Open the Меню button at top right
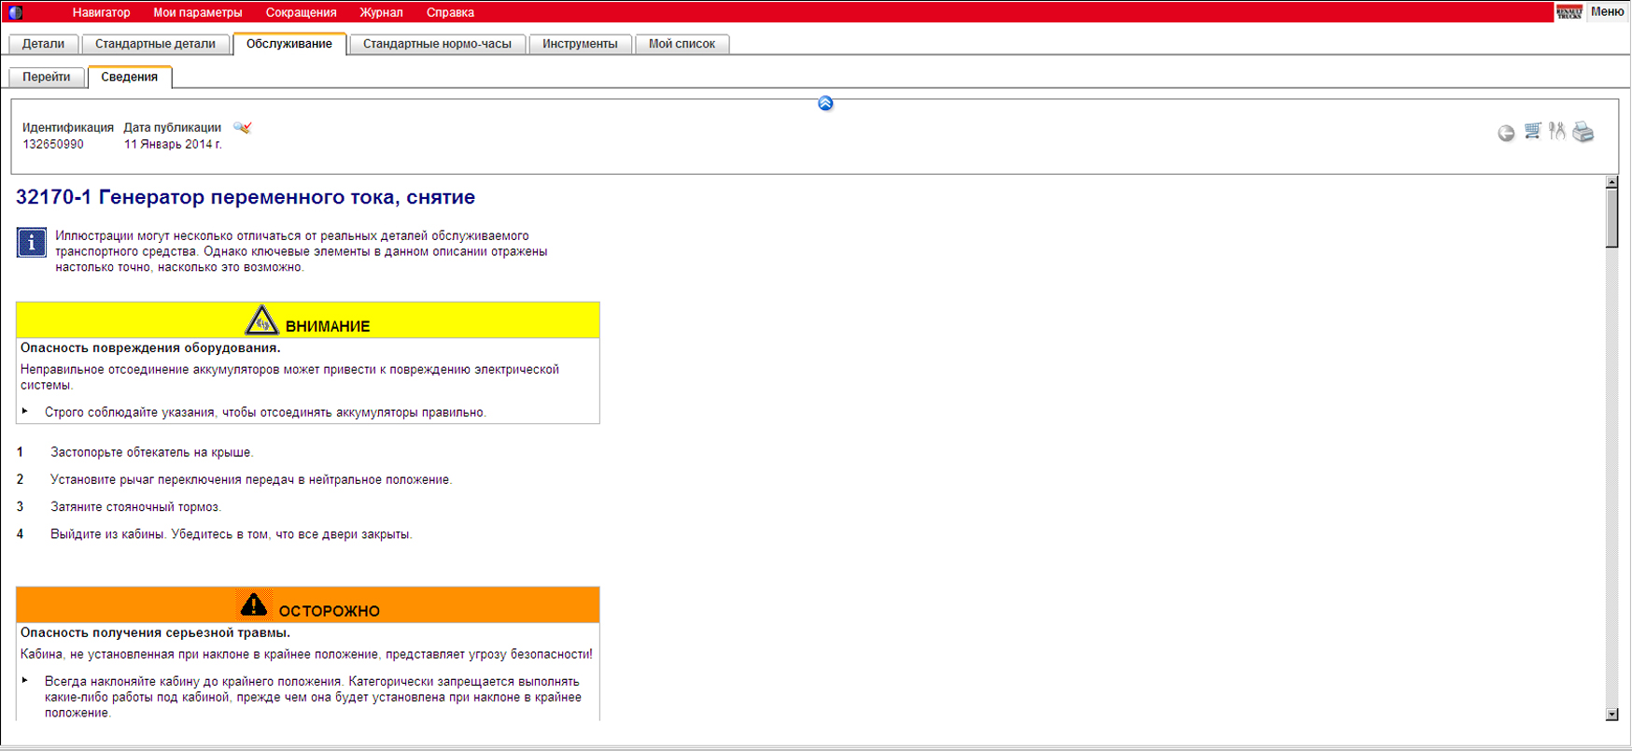Screen dimensions: 1632x751 1607,12
